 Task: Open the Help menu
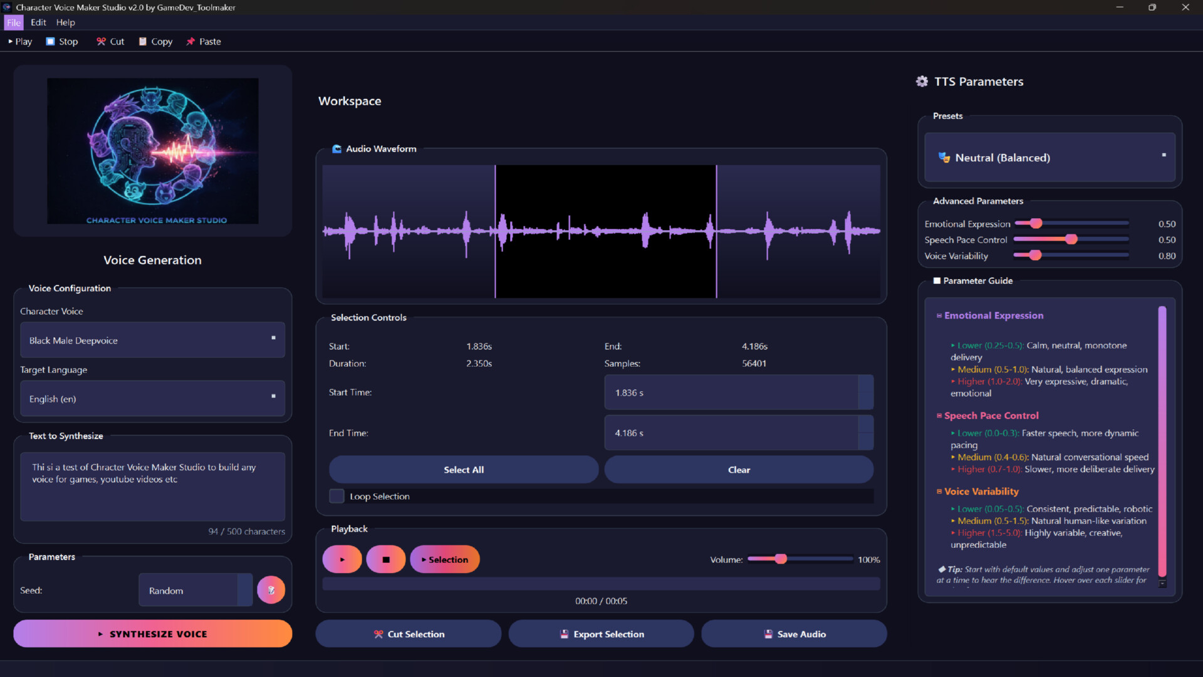pyautogui.click(x=65, y=23)
